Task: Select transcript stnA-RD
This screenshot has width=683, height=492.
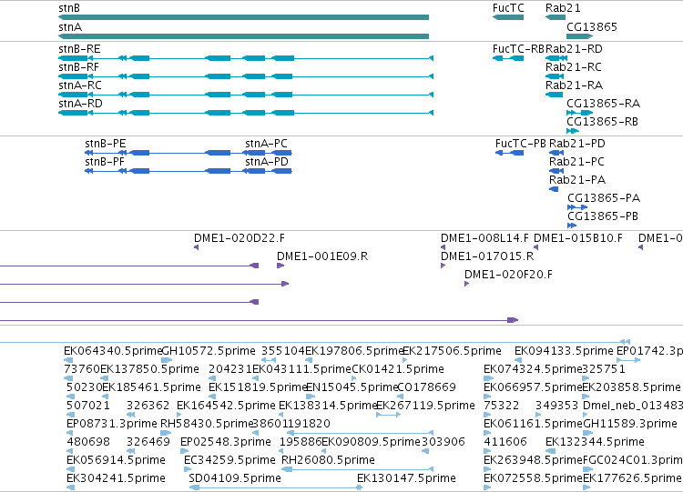Action: (x=246, y=113)
